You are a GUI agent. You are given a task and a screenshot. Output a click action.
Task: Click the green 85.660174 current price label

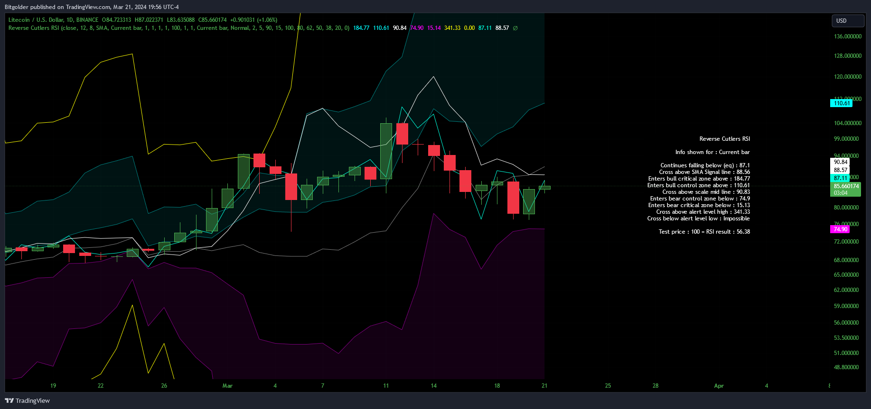846,186
